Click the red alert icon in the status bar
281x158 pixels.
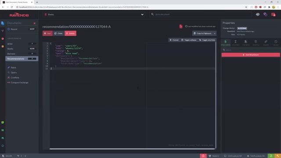[203, 156]
